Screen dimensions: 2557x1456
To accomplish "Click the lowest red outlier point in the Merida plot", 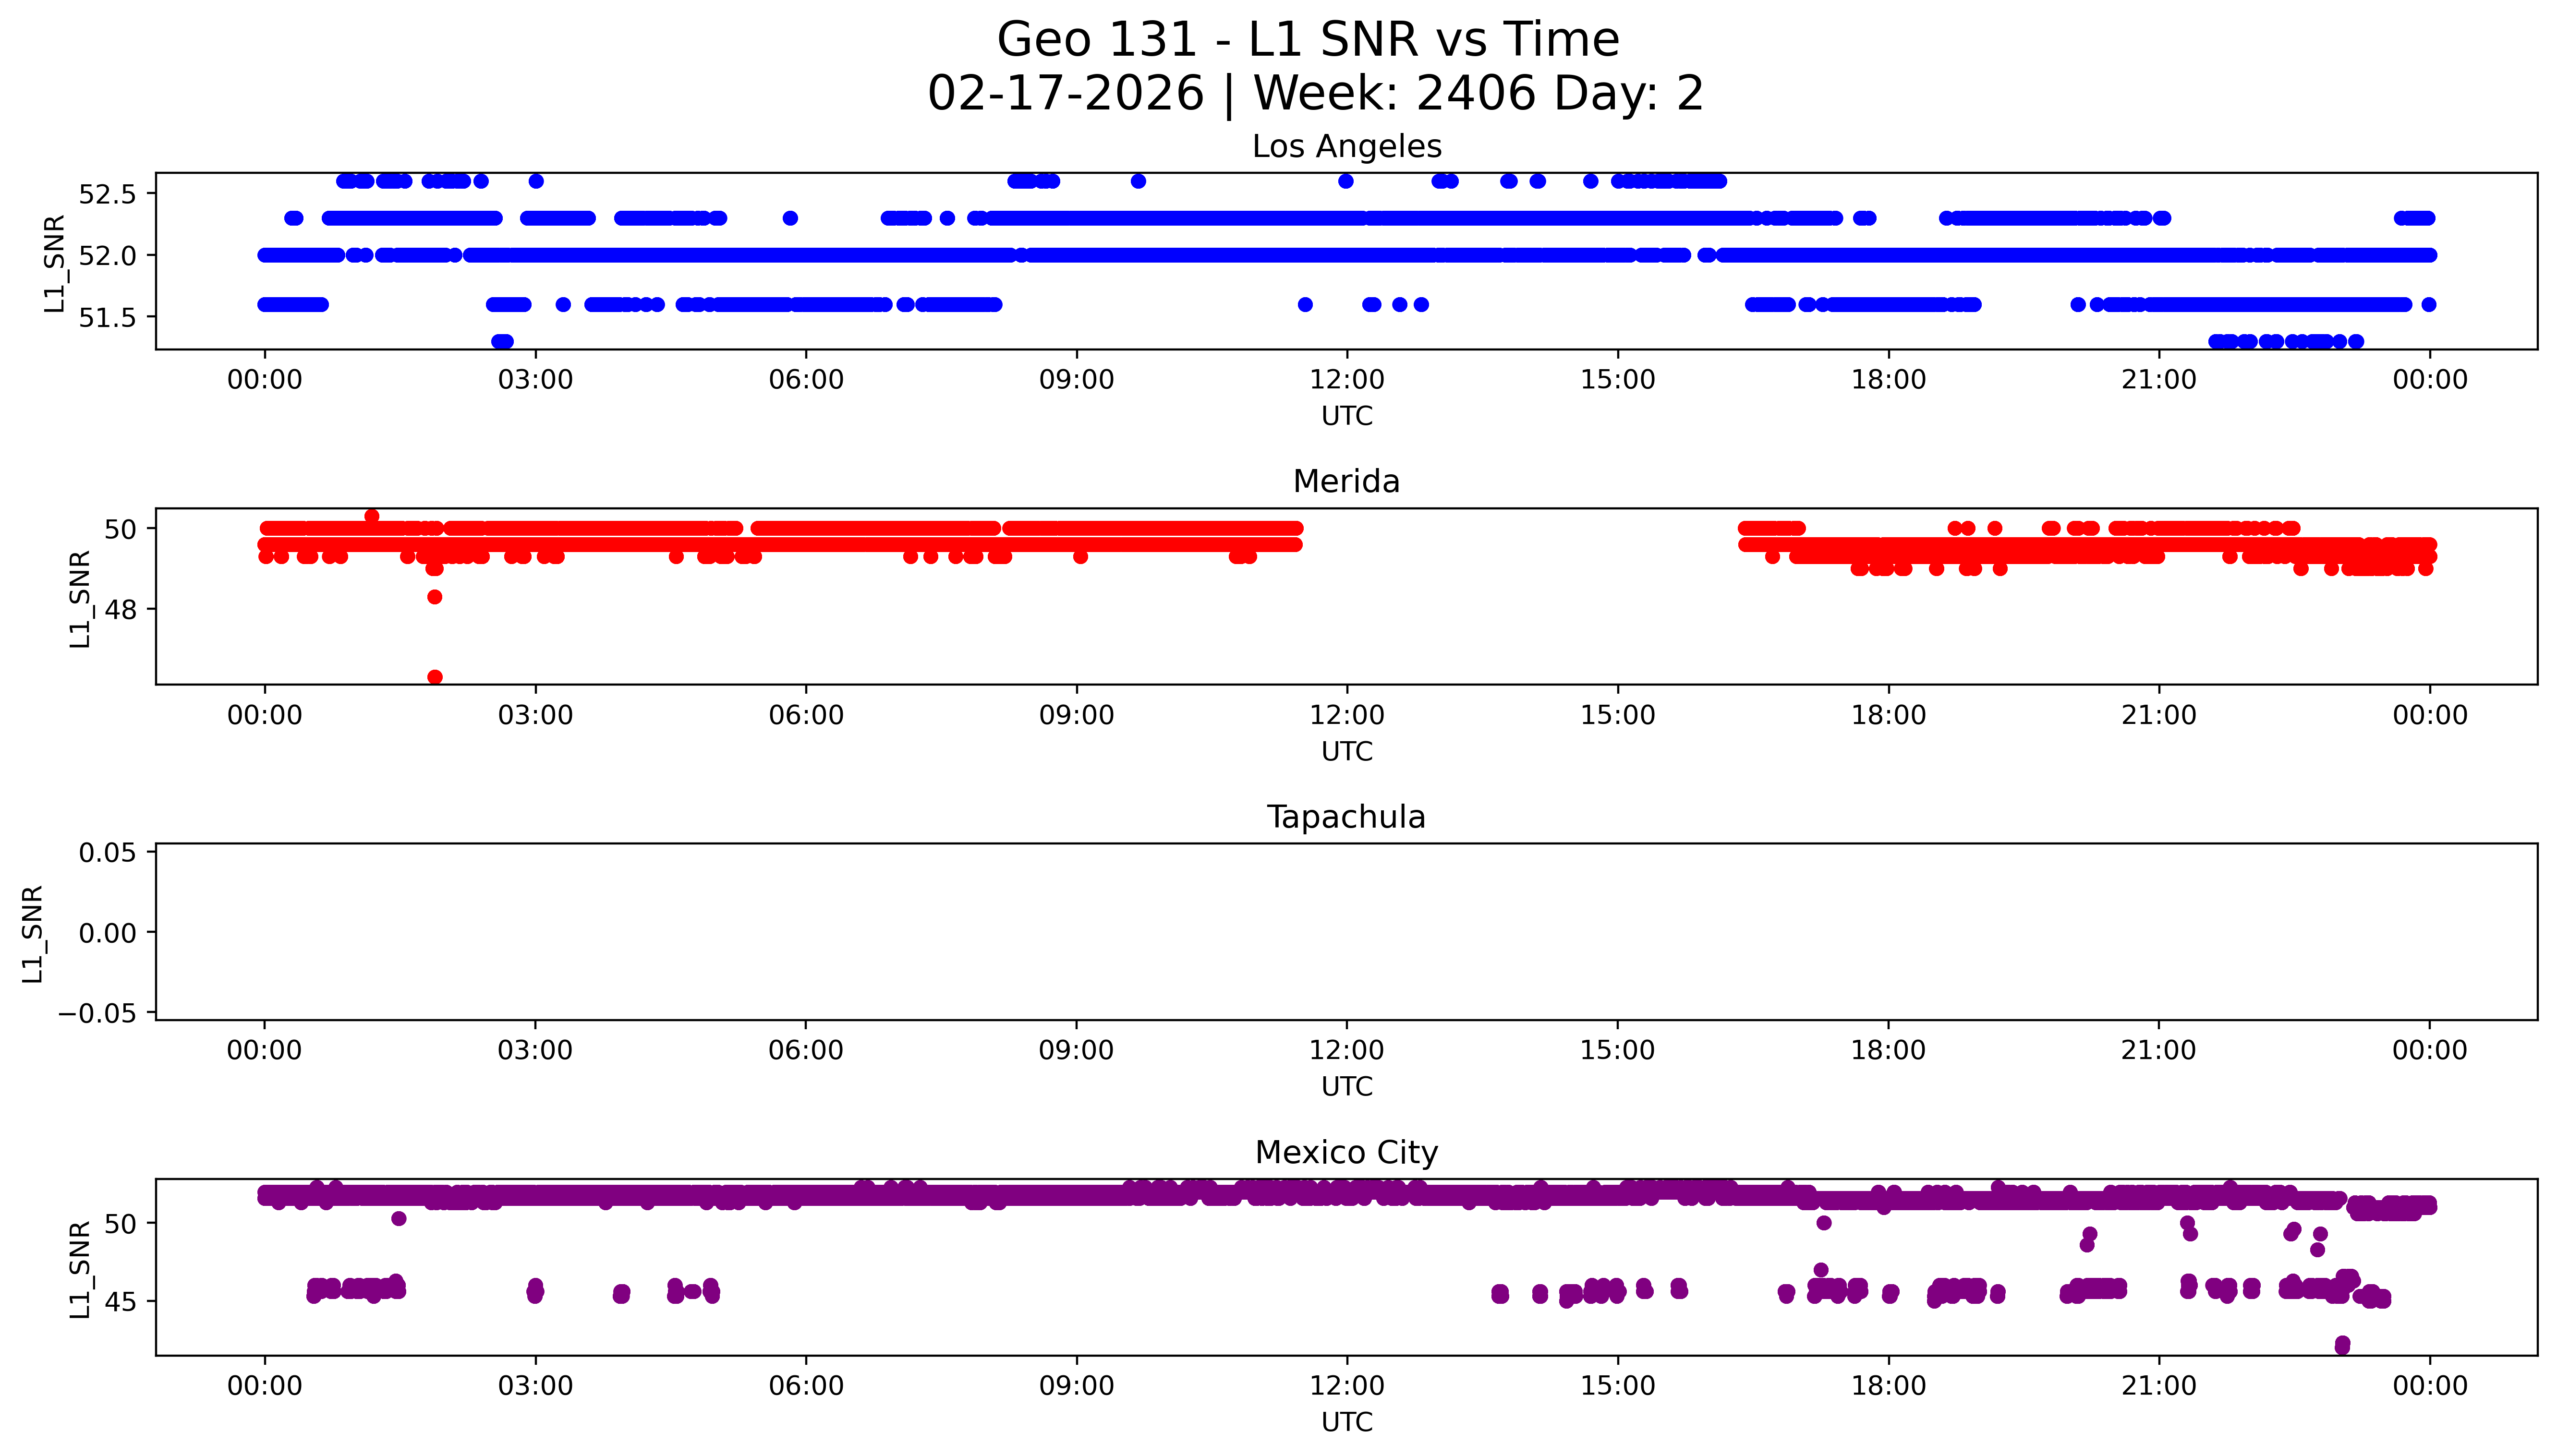I will pos(434,677).
